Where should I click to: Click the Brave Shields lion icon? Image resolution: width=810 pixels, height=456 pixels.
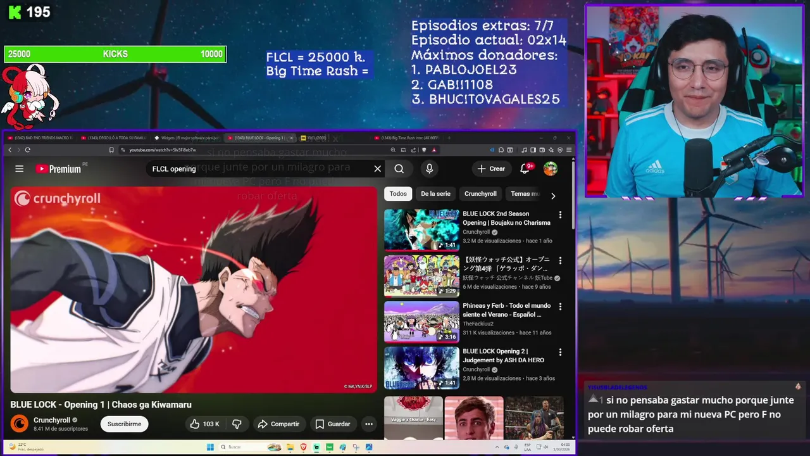coord(424,150)
